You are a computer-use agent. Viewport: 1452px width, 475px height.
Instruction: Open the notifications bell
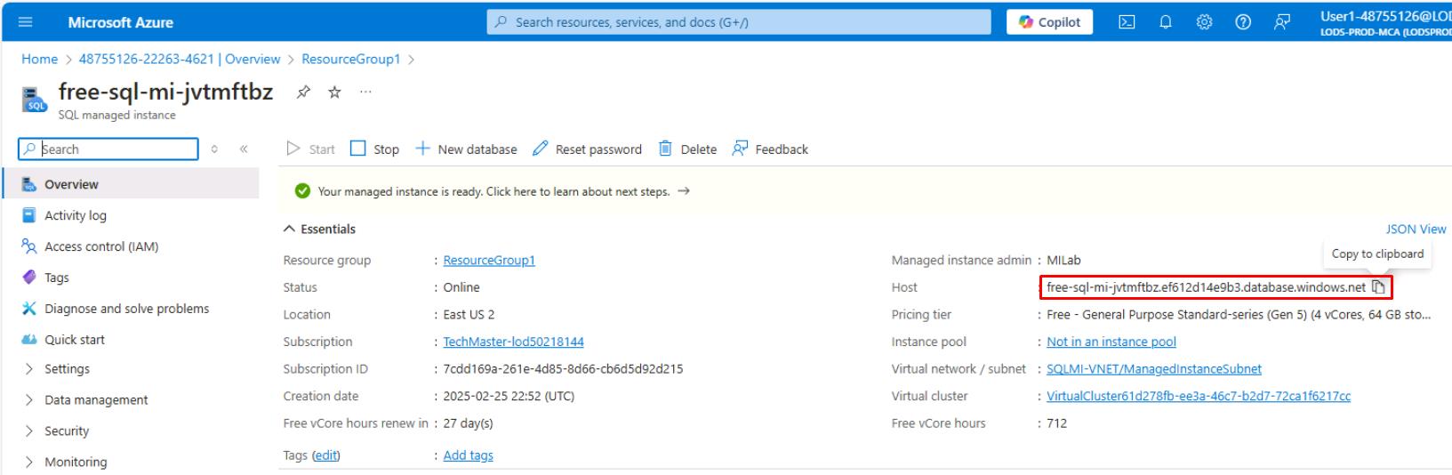pyautogui.click(x=1166, y=22)
